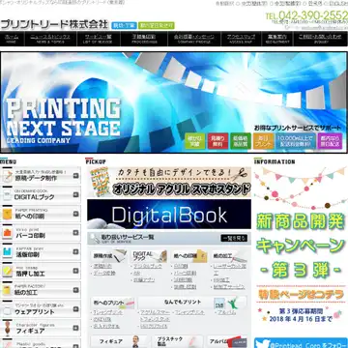This screenshot has height=348, width=348.
Task: Click the purple 都内なら badge
Action: (330, 141)
